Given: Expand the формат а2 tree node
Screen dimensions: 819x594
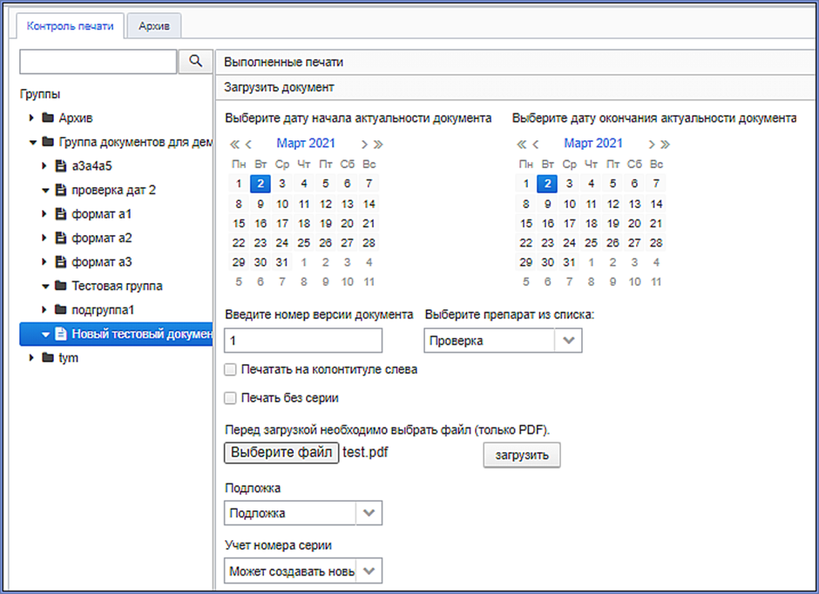Looking at the screenshot, I should point(44,238).
